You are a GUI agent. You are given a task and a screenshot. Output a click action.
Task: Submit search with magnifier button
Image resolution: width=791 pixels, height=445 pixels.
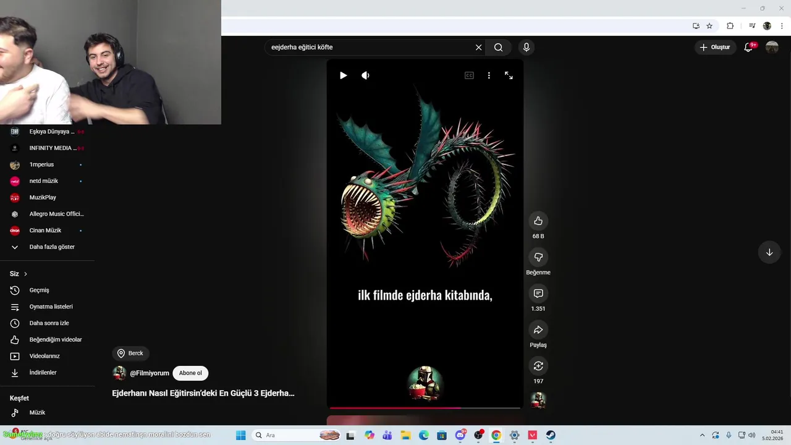coord(498,47)
